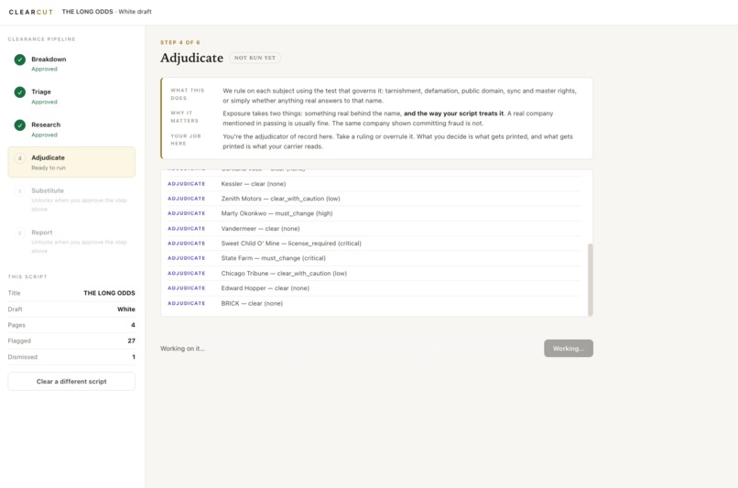The image size is (738, 488).
Task: Click the Working on it... status text
Action: (x=182, y=349)
